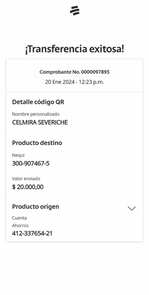This screenshot has height=295, width=149.
Task: Tap the Cuenta label
Action: click(19, 218)
